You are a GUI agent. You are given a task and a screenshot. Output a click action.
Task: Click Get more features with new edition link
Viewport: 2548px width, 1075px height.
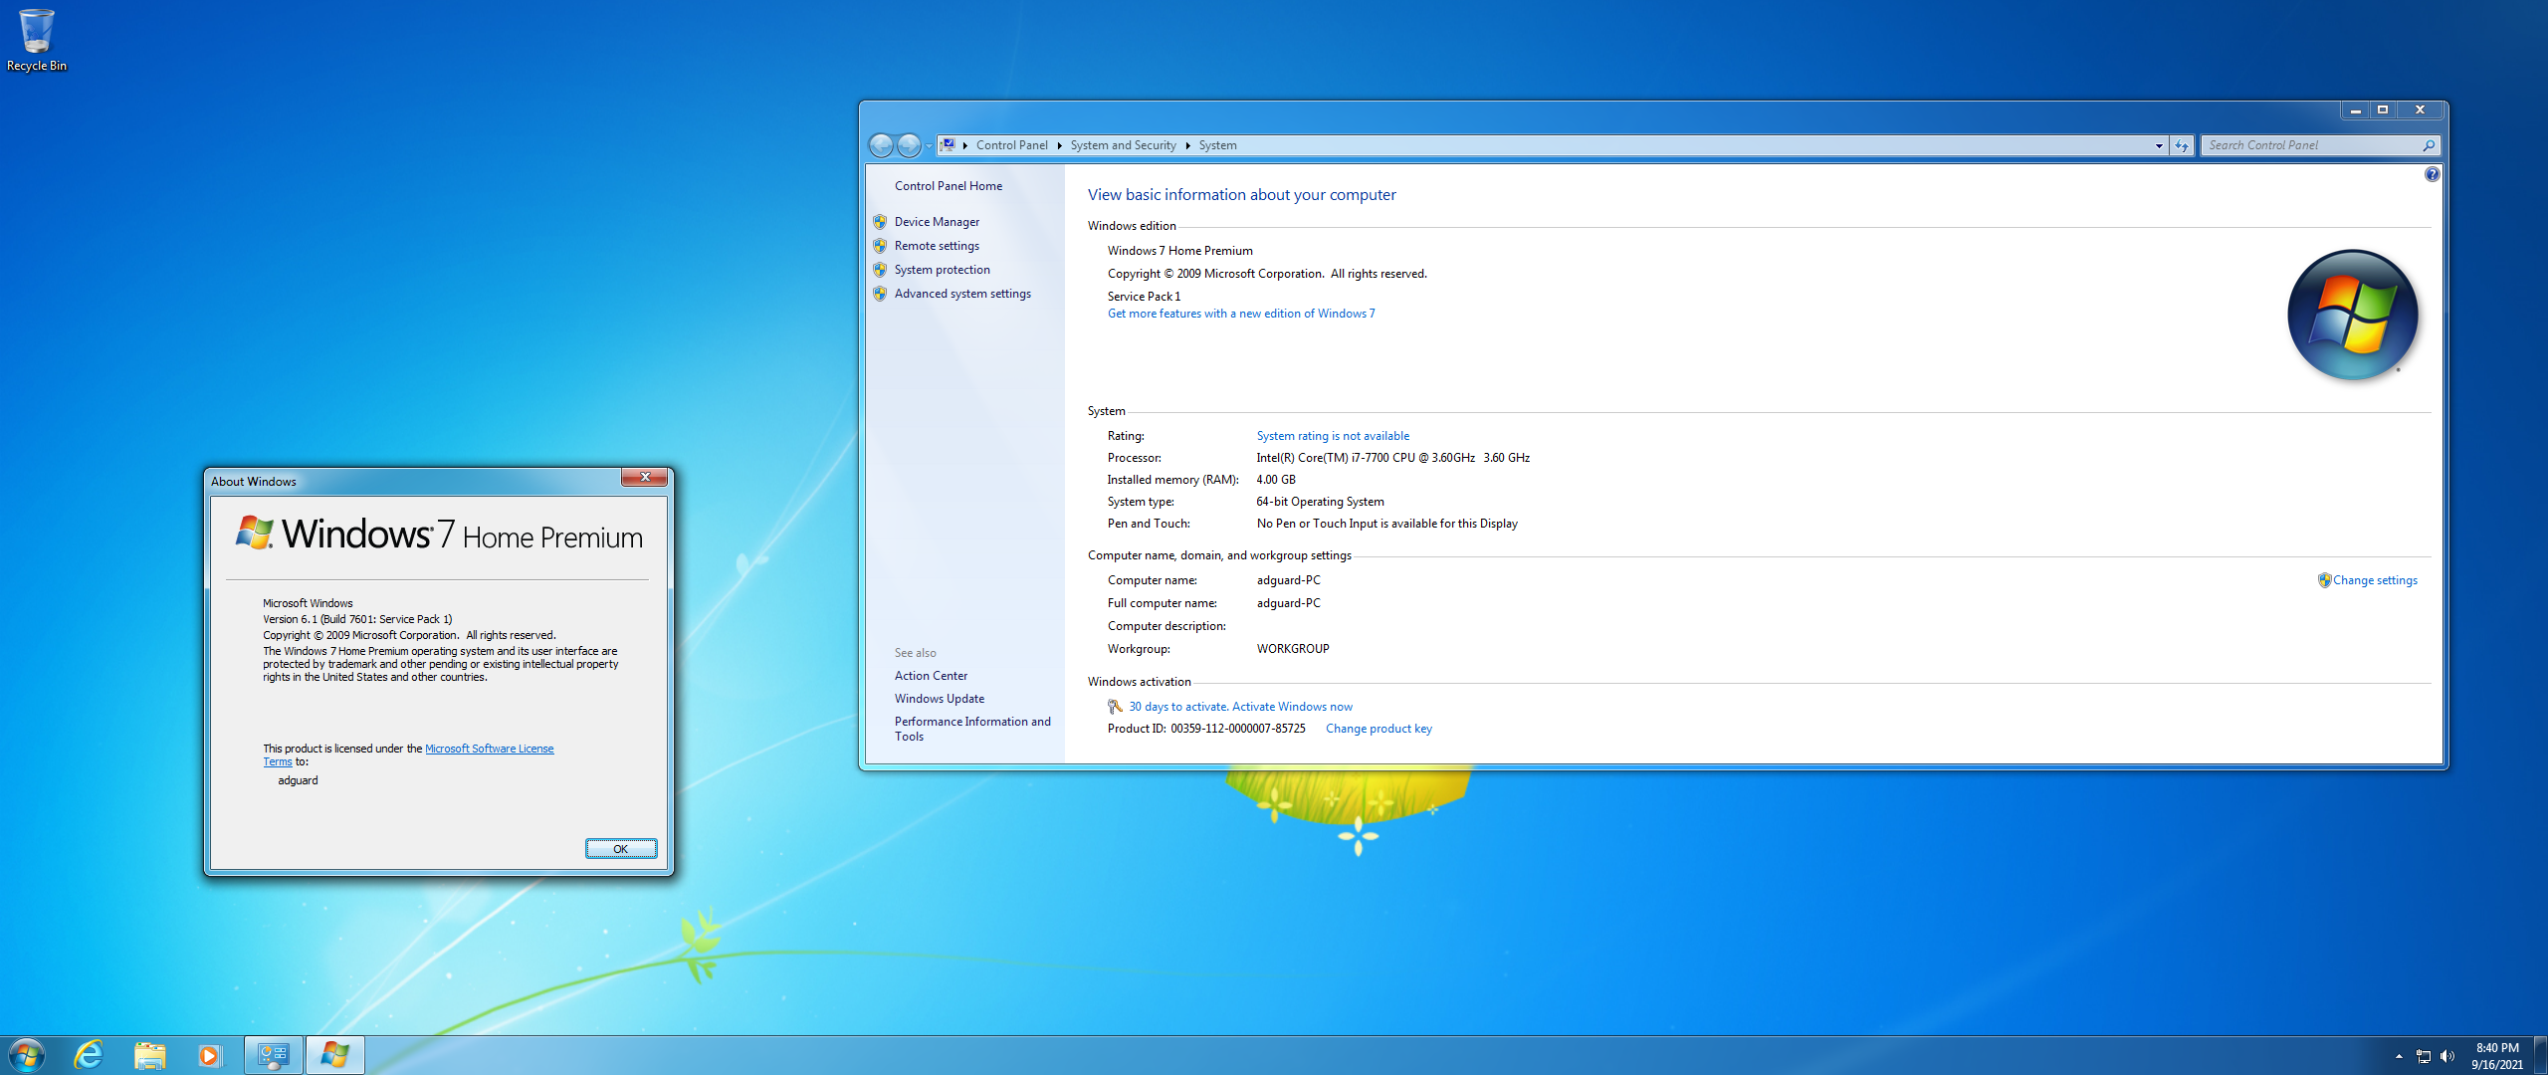pos(1241,314)
